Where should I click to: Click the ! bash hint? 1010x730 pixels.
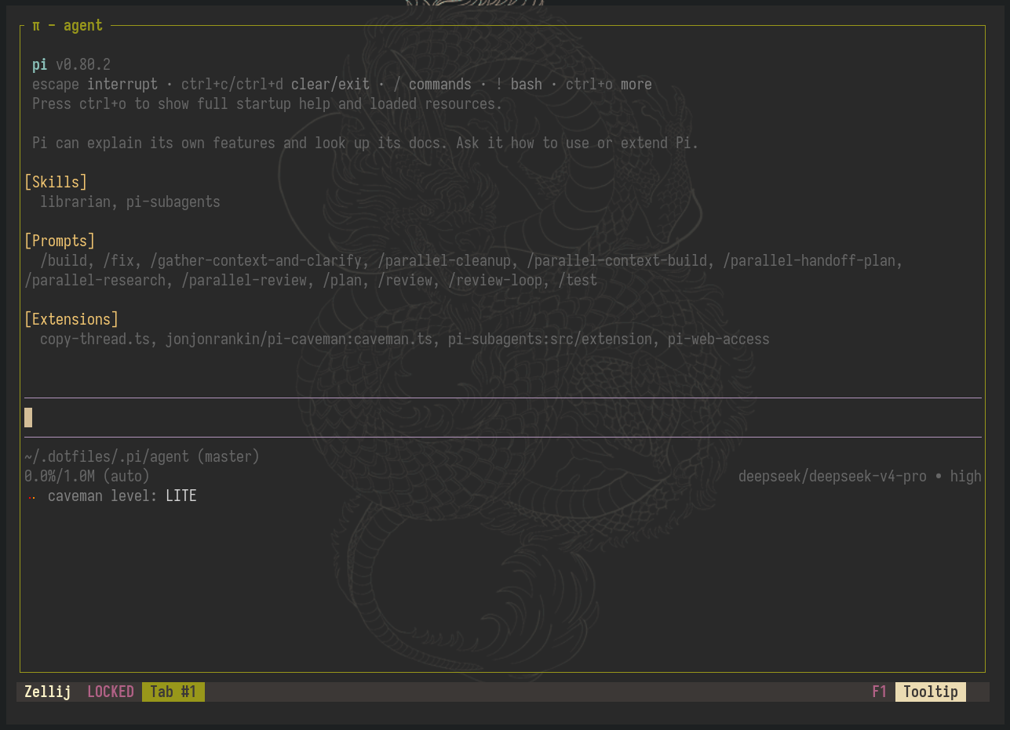(x=519, y=84)
